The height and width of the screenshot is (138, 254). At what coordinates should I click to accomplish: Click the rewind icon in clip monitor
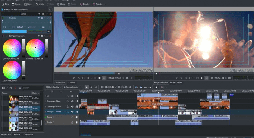point(83,78)
